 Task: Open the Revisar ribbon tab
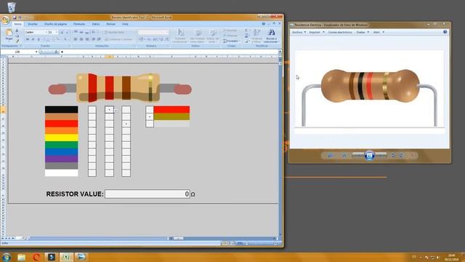[x=110, y=24]
